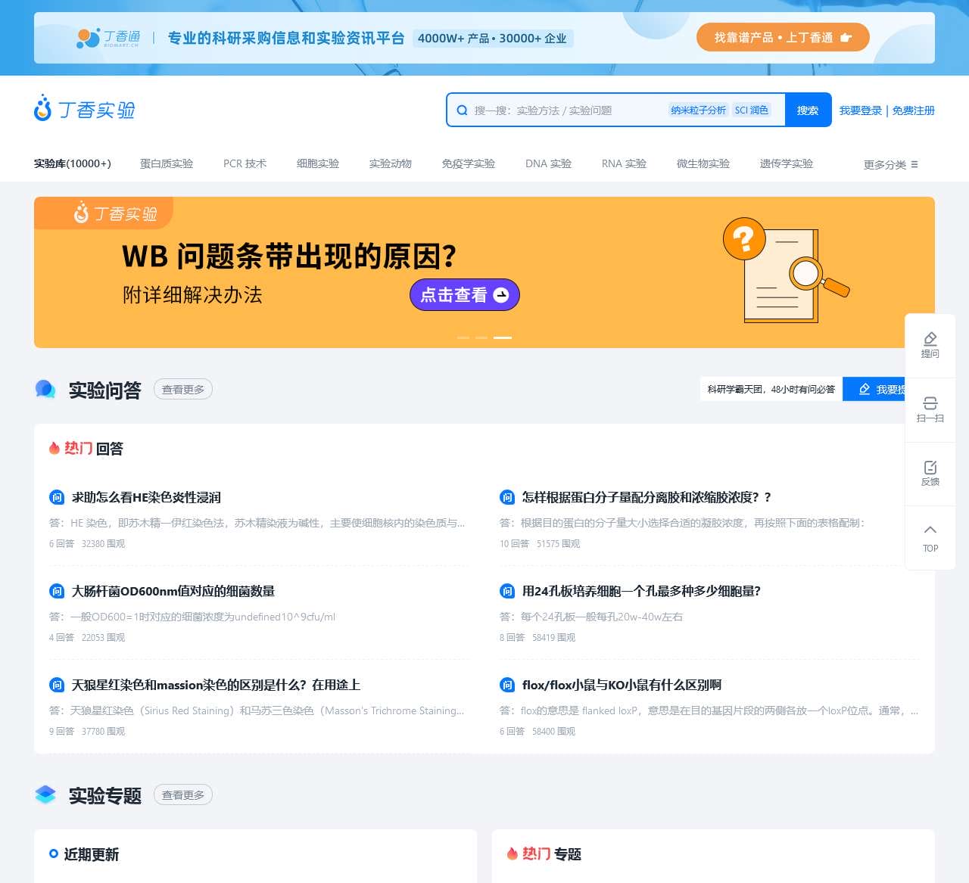Click the top 丁香通 advertisement banner text

[286, 38]
